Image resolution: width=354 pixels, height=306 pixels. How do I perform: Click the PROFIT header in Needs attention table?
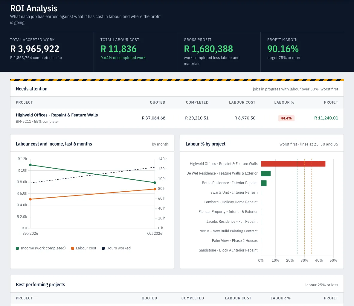pyautogui.click(x=331, y=102)
